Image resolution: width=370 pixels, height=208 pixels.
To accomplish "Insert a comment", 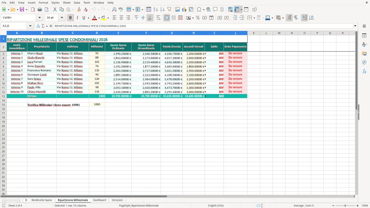I will (x=215, y=9).
